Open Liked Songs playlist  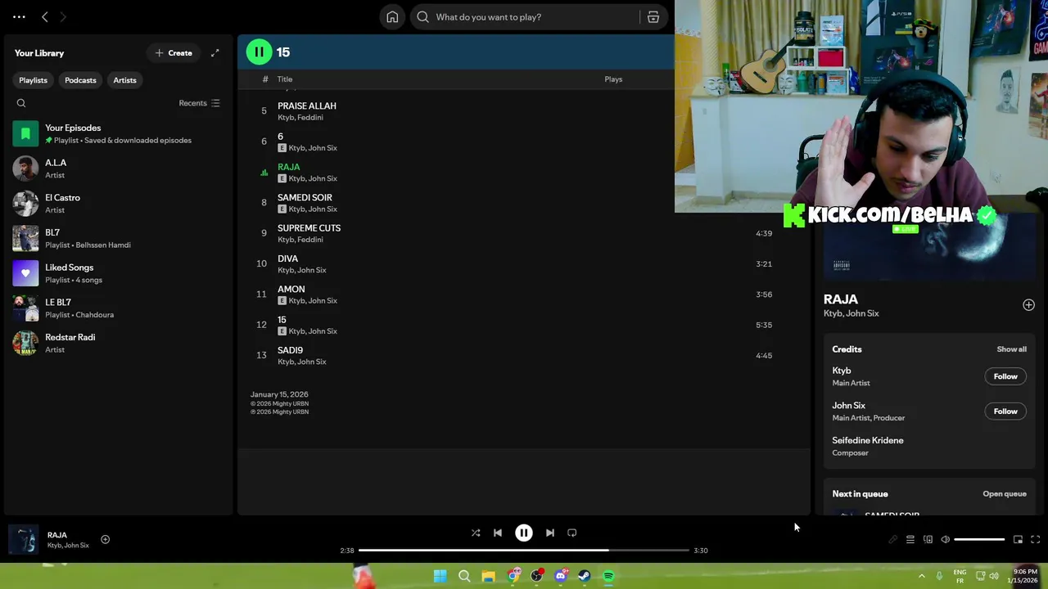119,273
